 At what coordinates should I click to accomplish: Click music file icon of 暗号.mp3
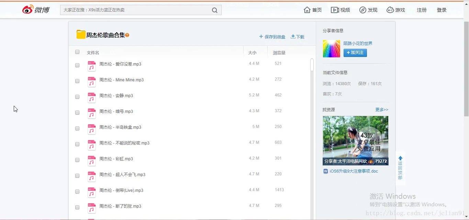tap(91, 113)
